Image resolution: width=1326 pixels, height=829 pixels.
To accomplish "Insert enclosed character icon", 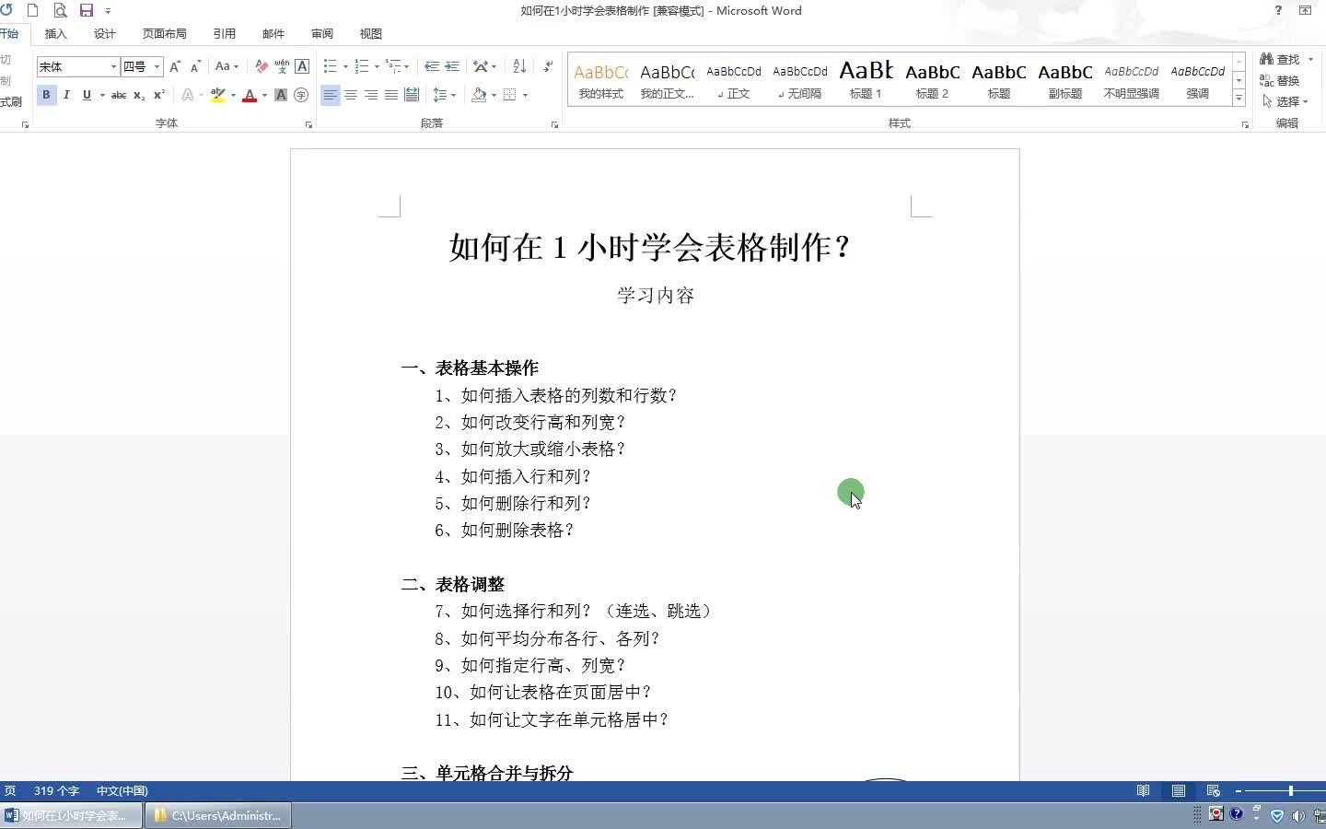I will tap(301, 95).
